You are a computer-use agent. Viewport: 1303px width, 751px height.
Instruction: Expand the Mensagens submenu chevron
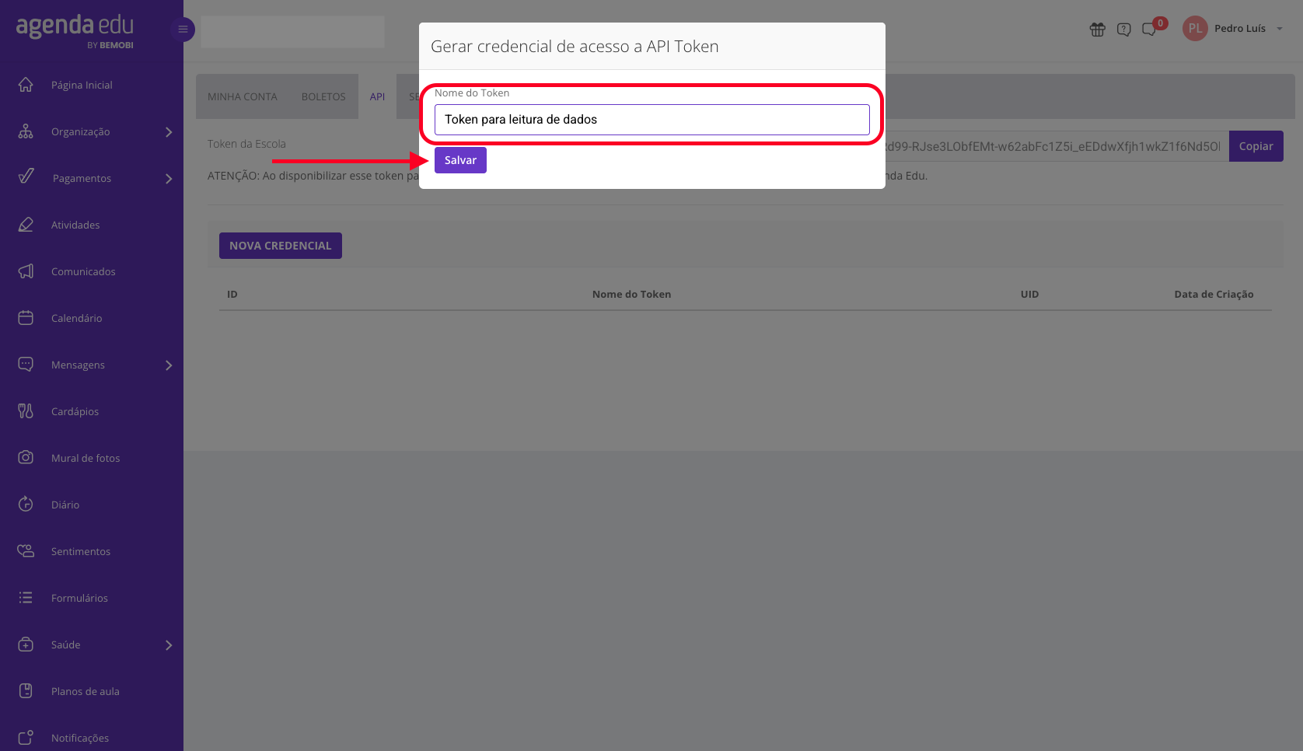[x=169, y=365]
